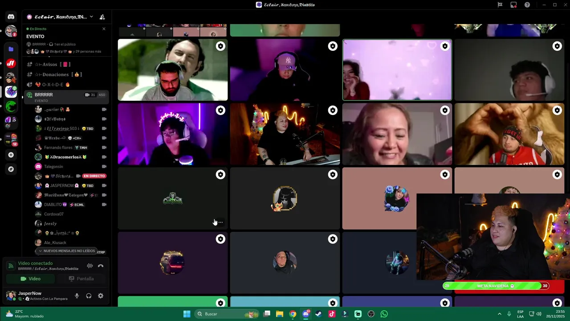Click the connection signal icon beside Vídeo conectado

click(x=11, y=266)
